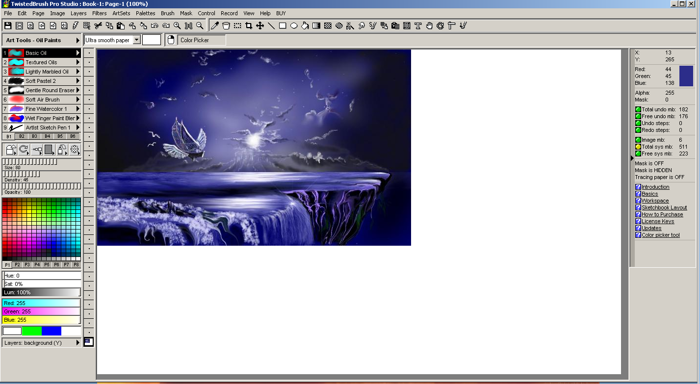
Task: Select the Pan hand tool
Action: click(x=429, y=26)
